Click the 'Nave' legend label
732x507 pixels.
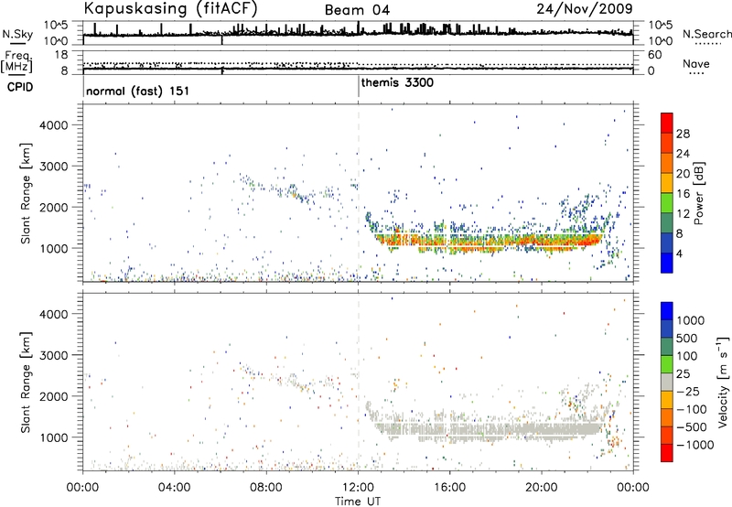[696, 64]
